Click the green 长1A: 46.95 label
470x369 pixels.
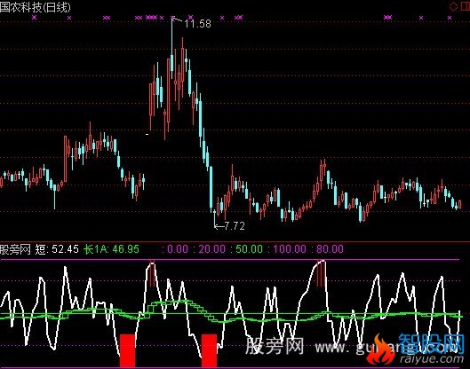[x=111, y=249]
